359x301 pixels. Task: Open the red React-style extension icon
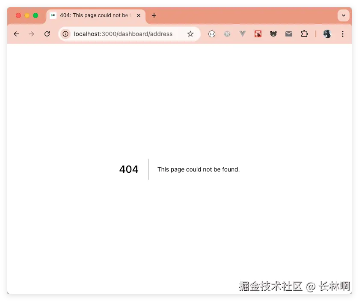tap(258, 34)
